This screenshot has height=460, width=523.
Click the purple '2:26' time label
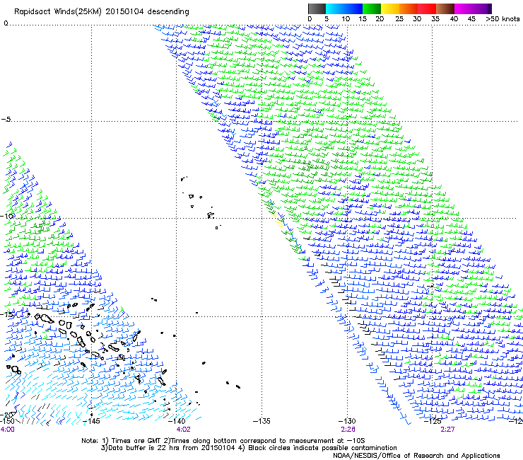[348, 430]
